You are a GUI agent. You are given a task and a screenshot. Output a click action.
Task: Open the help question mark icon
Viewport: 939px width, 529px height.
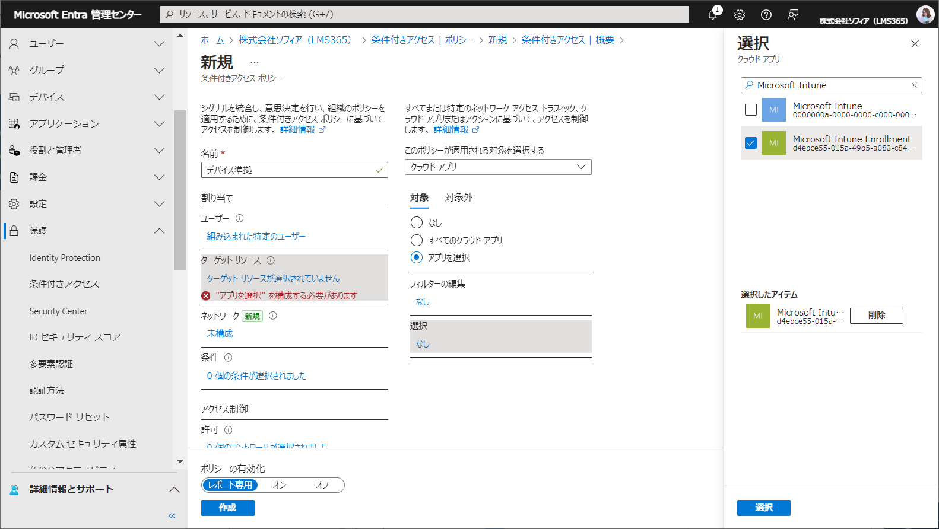click(x=766, y=15)
